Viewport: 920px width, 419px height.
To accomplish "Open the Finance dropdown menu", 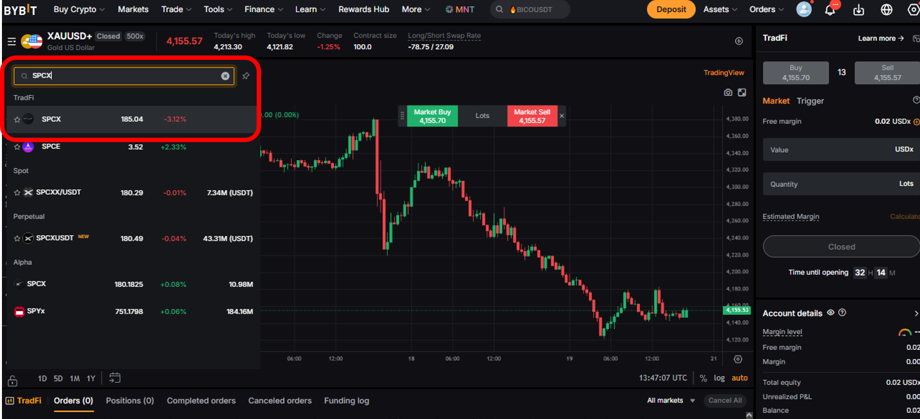I will [x=263, y=9].
